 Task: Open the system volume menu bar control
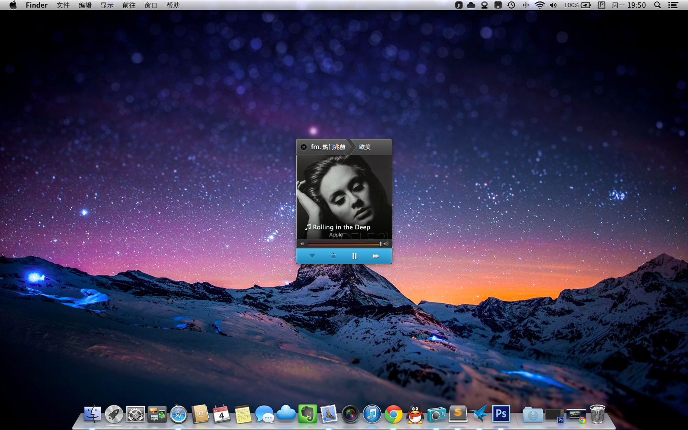coord(553,5)
